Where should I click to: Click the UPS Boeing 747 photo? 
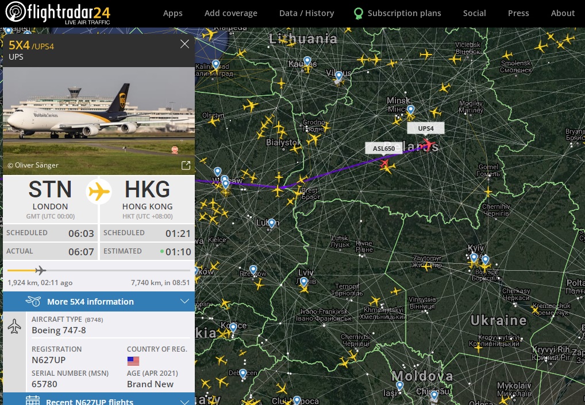click(99, 120)
